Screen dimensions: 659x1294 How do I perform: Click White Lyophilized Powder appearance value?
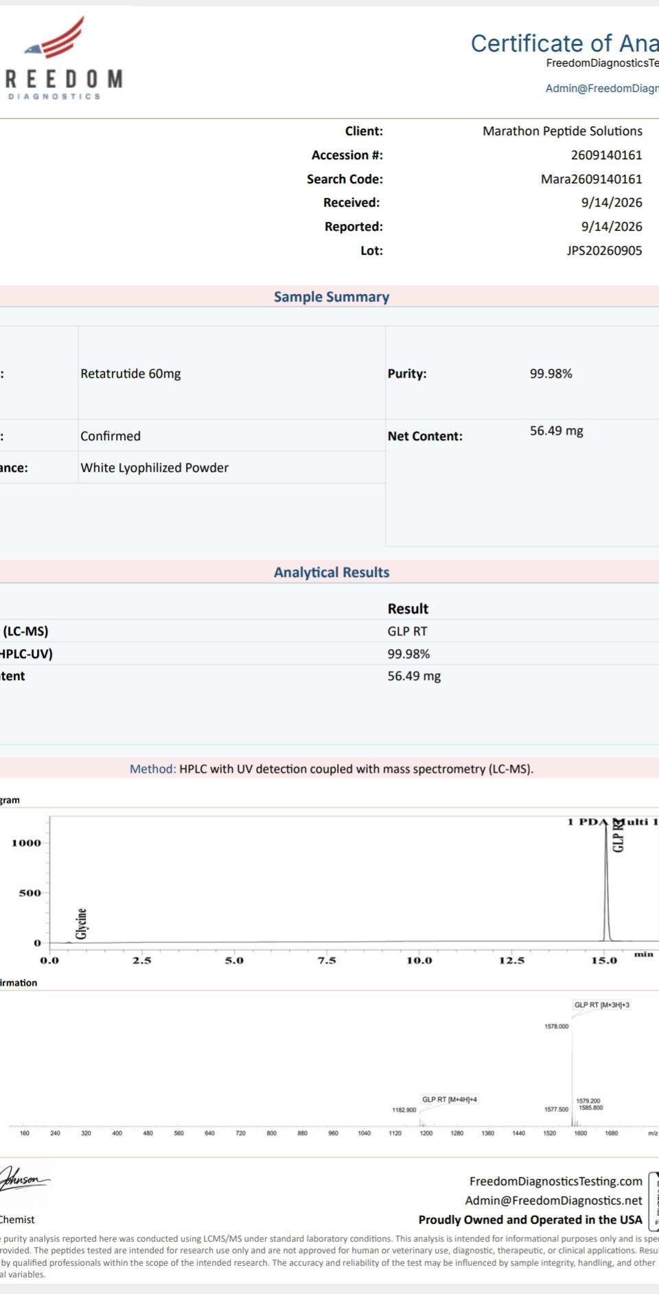tap(154, 468)
